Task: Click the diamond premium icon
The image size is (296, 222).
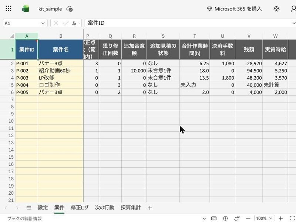Action: [209, 9]
